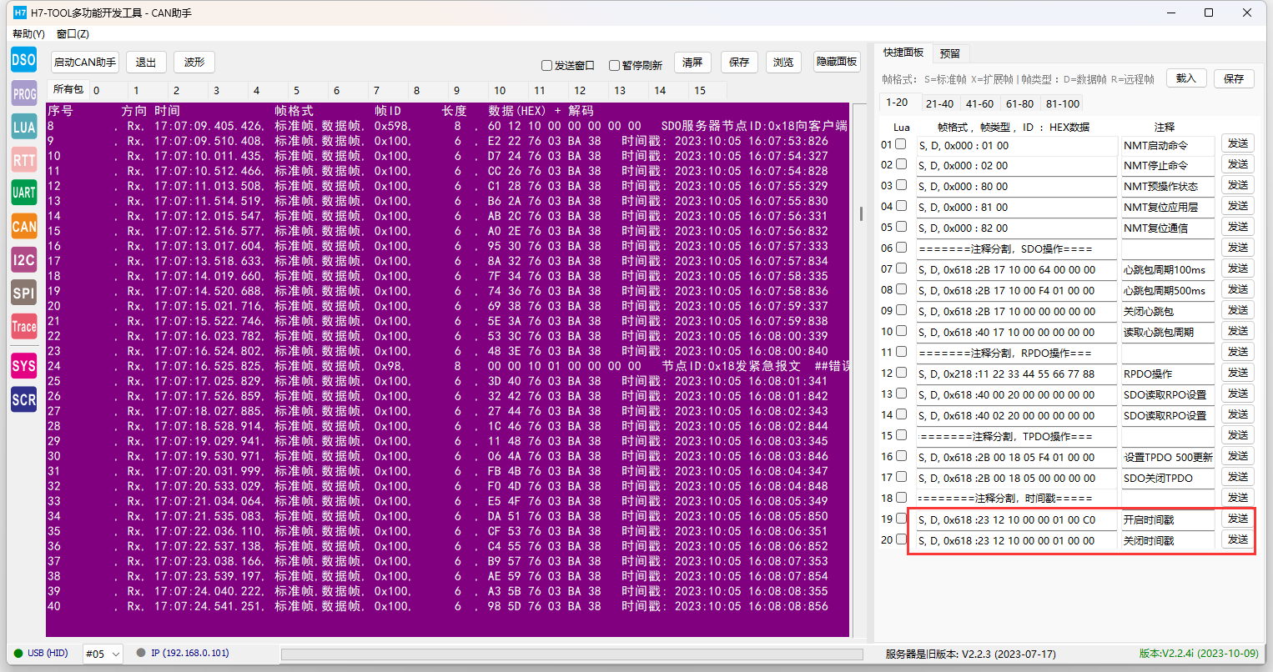The height and width of the screenshot is (672, 1273).
Task: Switch to the UART assistant
Action: click(x=23, y=193)
